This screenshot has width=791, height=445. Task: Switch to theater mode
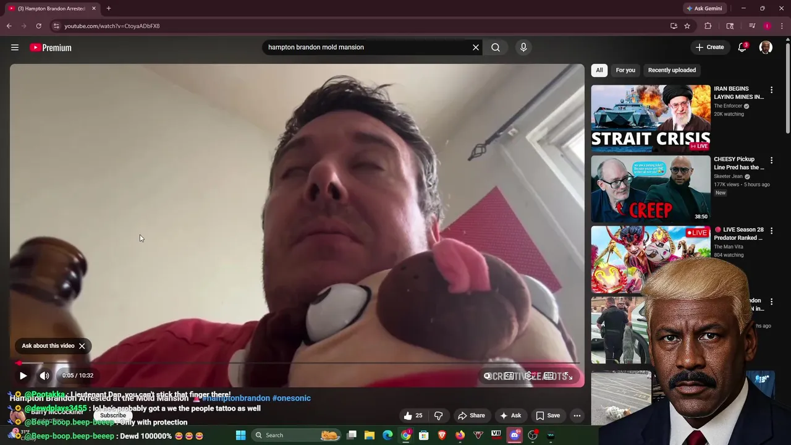coord(549,376)
